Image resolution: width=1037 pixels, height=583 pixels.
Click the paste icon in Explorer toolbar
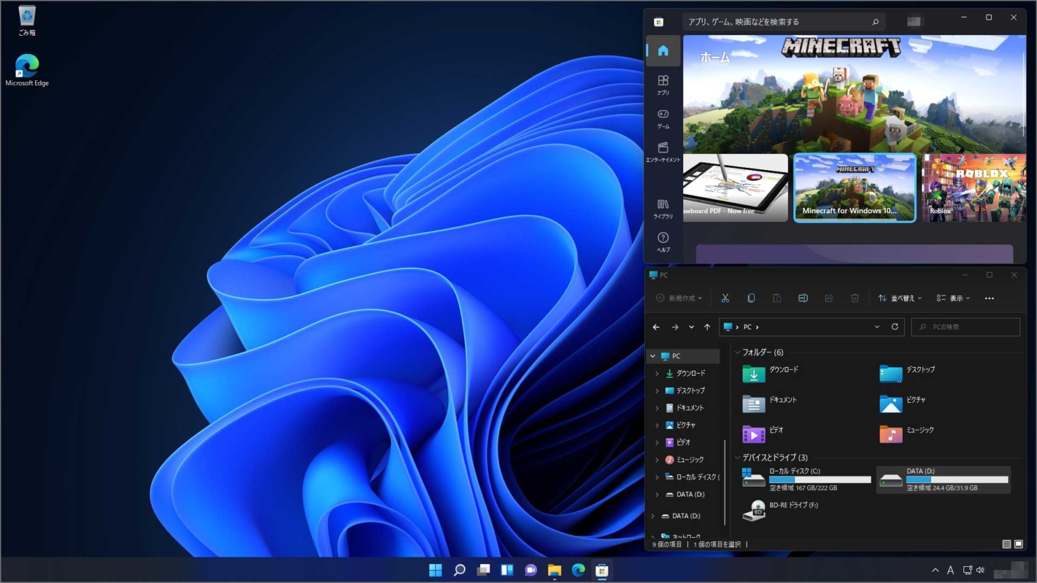(x=777, y=298)
